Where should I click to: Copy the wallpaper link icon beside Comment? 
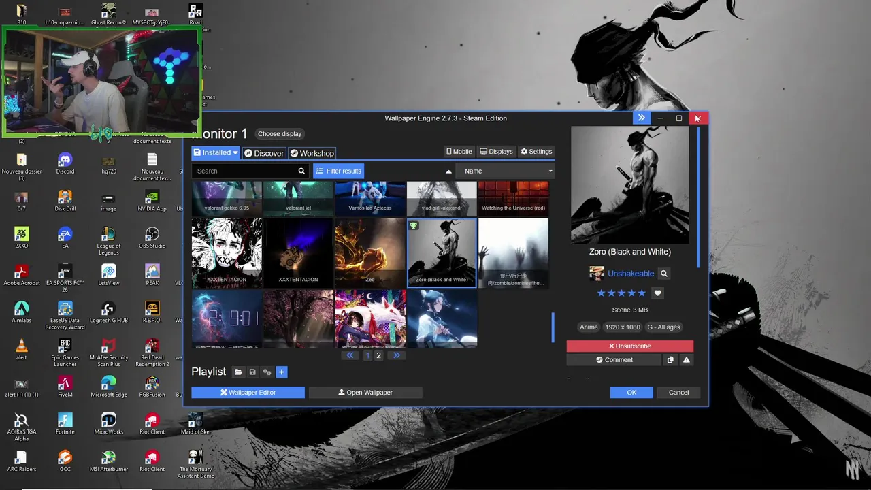(670, 360)
